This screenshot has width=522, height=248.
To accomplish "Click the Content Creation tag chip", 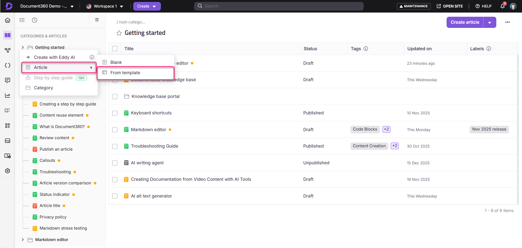I will [x=369, y=146].
